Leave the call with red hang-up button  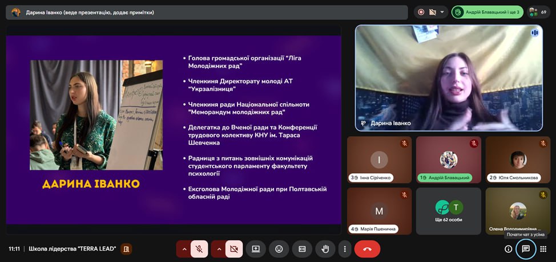[367, 249]
